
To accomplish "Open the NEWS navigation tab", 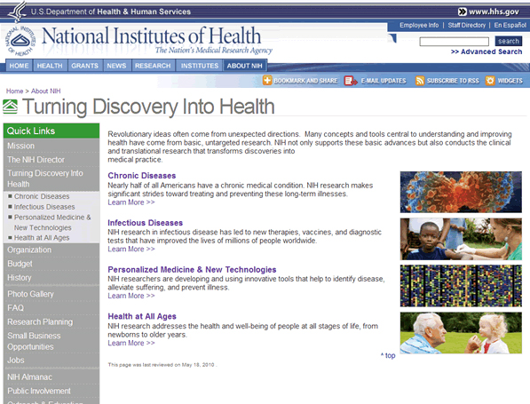I will coord(116,66).
